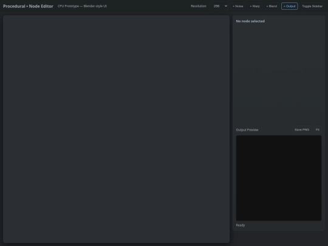Insert a Blend node

[272, 6]
